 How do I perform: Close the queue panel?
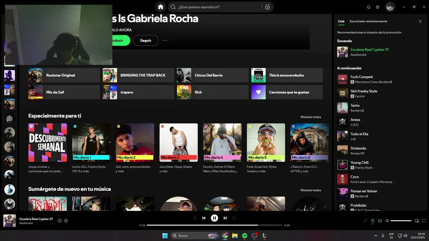(420, 21)
